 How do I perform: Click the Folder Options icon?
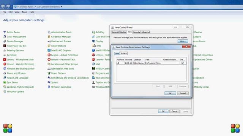click(x=49, y=46)
